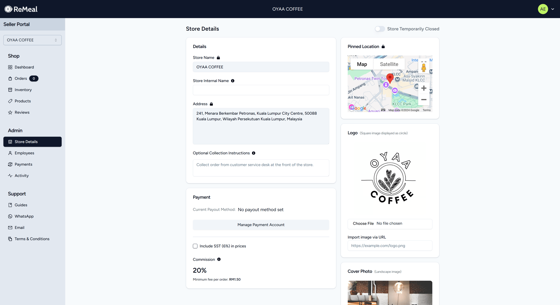
Task: Click the Optional Collection Instructions info icon
Action: click(x=254, y=153)
